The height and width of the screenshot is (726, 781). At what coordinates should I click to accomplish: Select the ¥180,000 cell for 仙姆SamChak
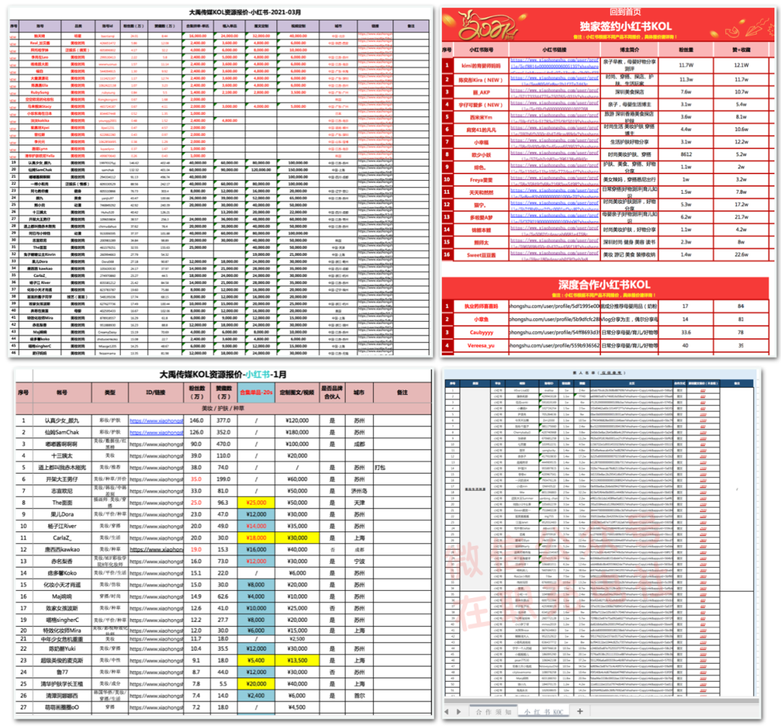[297, 432]
